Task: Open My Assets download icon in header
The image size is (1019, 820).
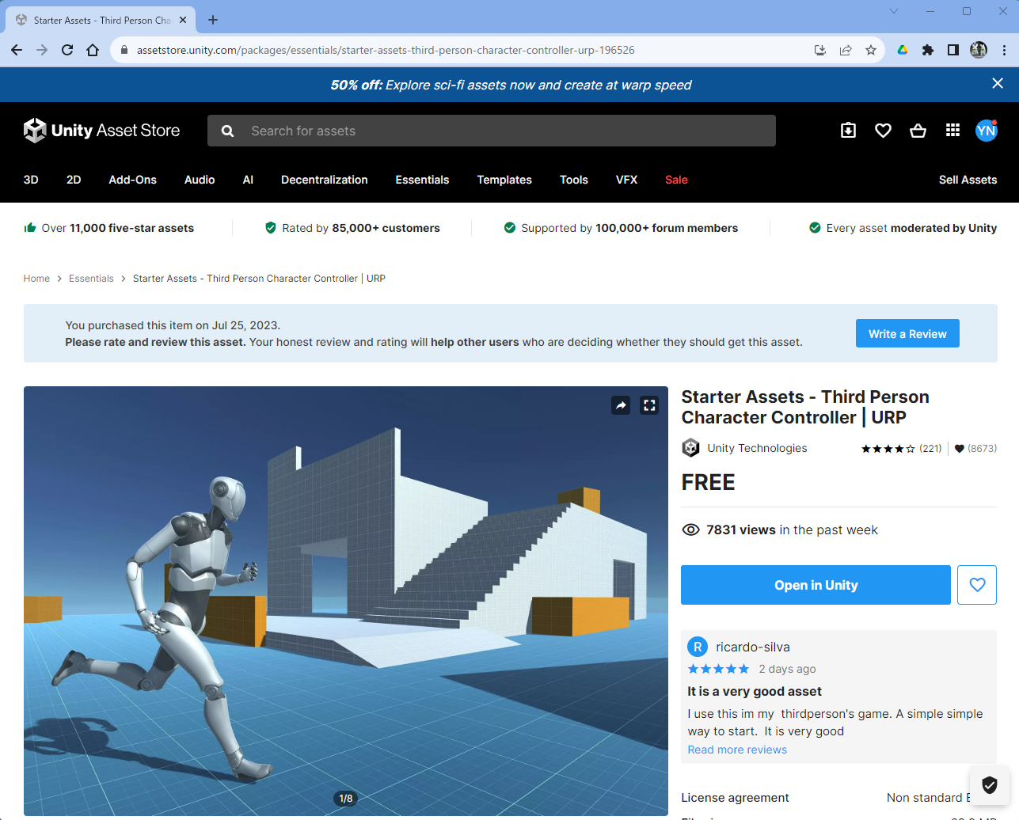Action: click(x=848, y=131)
